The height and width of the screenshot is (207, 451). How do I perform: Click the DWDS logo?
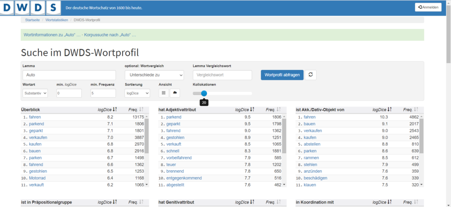(31, 8)
